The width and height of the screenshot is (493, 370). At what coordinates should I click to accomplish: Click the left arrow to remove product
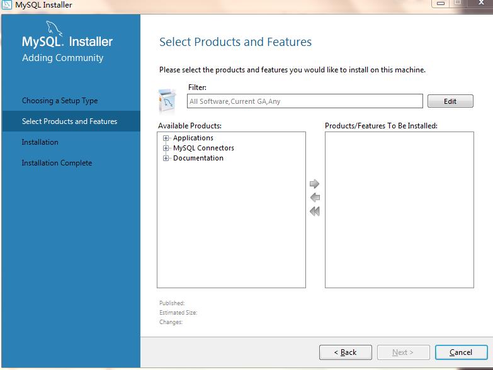pos(315,198)
